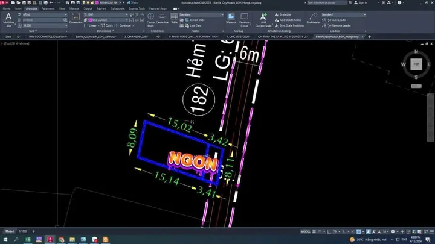Click the Dimension tool icon
This screenshot has width=435, height=244.
pyautogui.click(x=76, y=17)
